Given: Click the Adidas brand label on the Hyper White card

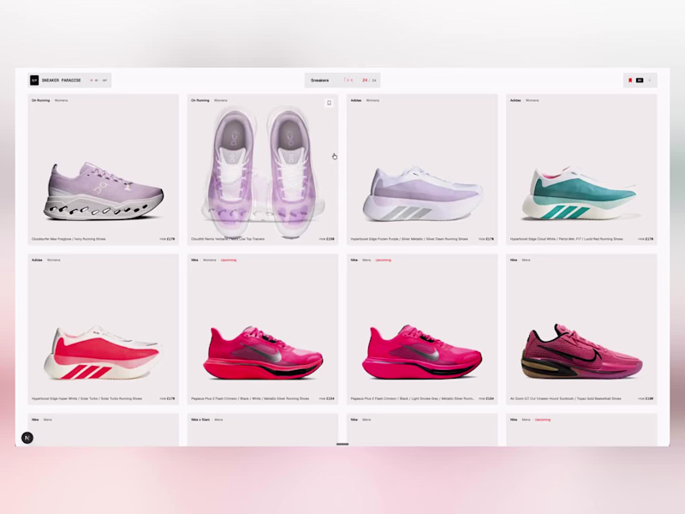Looking at the screenshot, I should pos(37,260).
